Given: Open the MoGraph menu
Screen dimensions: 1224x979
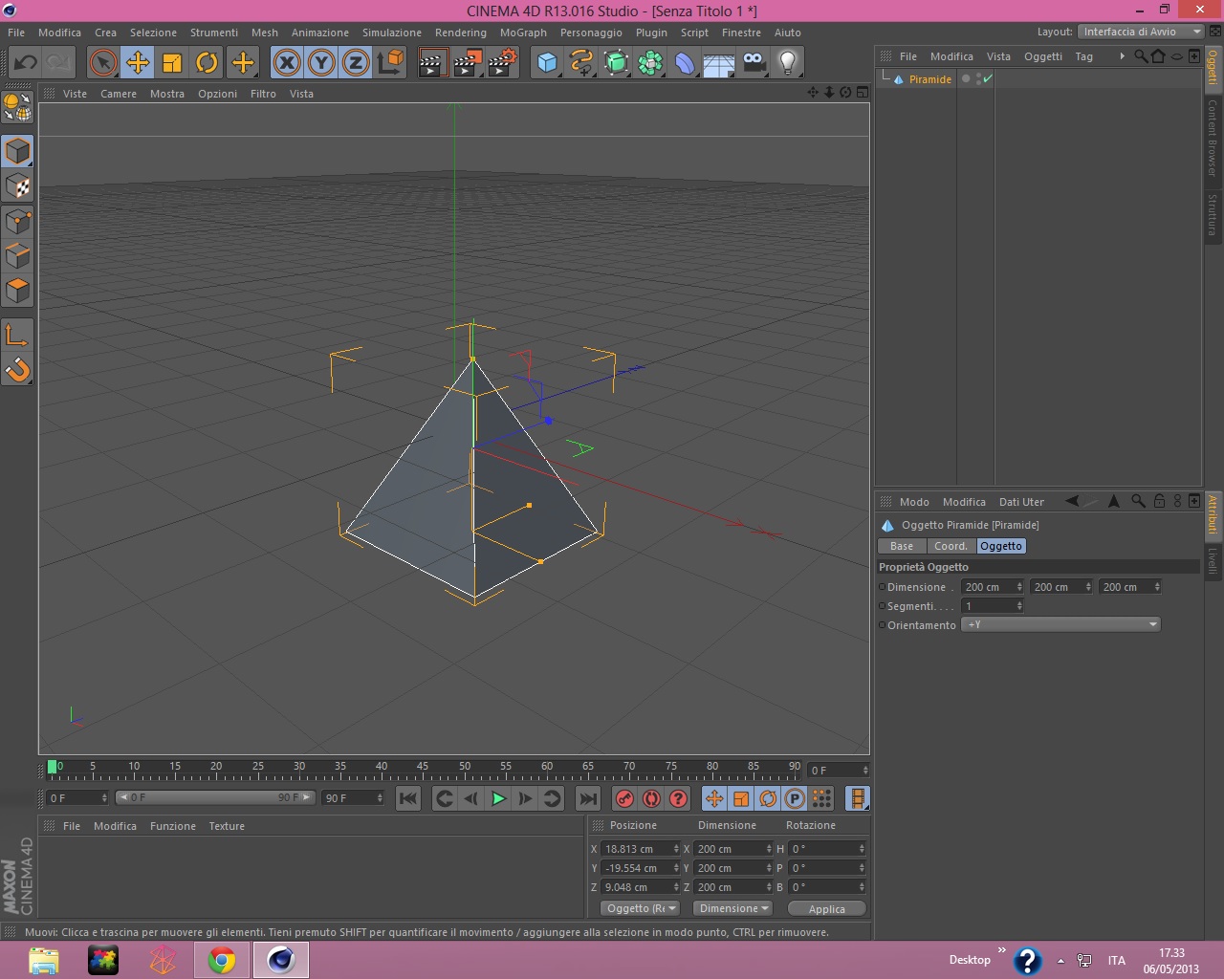Looking at the screenshot, I should click(x=523, y=33).
